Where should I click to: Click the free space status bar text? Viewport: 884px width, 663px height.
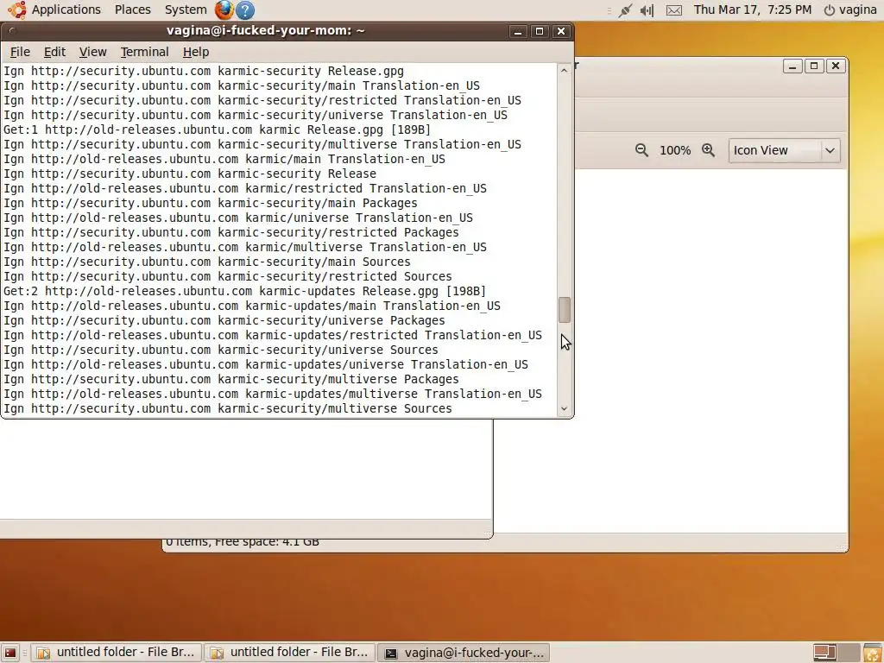(243, 542)
